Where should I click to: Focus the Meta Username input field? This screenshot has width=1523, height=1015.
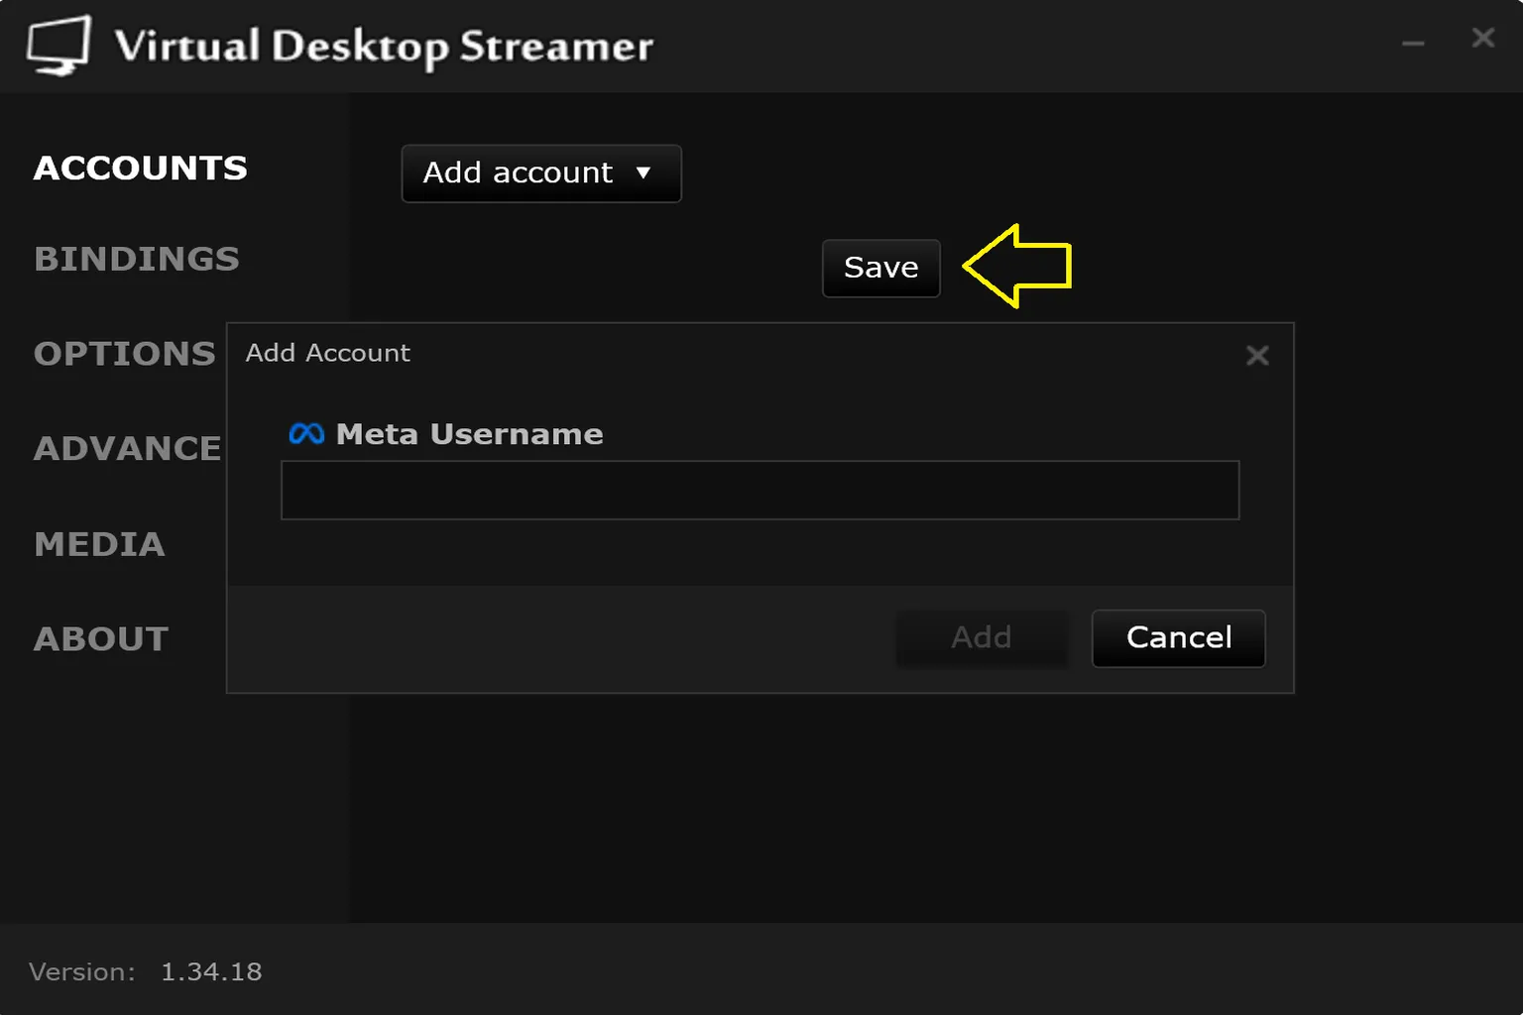tap(761, 490)
